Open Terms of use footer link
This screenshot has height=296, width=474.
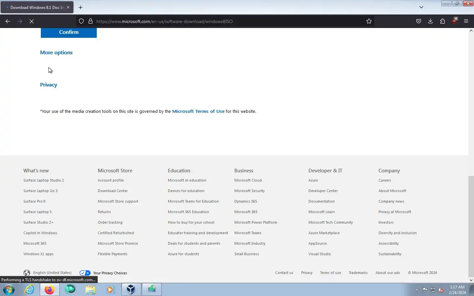(330, 273)
